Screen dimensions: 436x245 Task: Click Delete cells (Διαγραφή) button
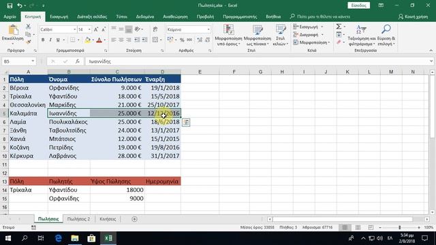[309, 35]
